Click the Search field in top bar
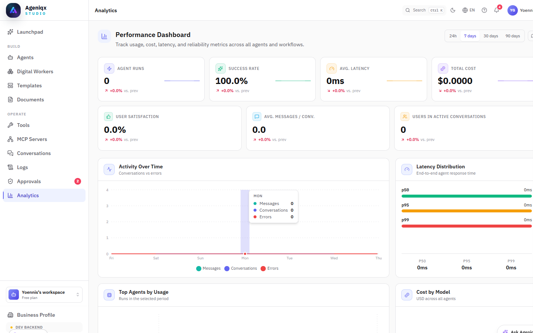533x333 pixels. point(424,10)
